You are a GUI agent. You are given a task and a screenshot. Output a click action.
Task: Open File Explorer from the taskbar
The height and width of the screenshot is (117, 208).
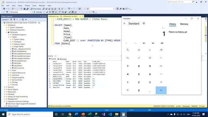[117, 114]
